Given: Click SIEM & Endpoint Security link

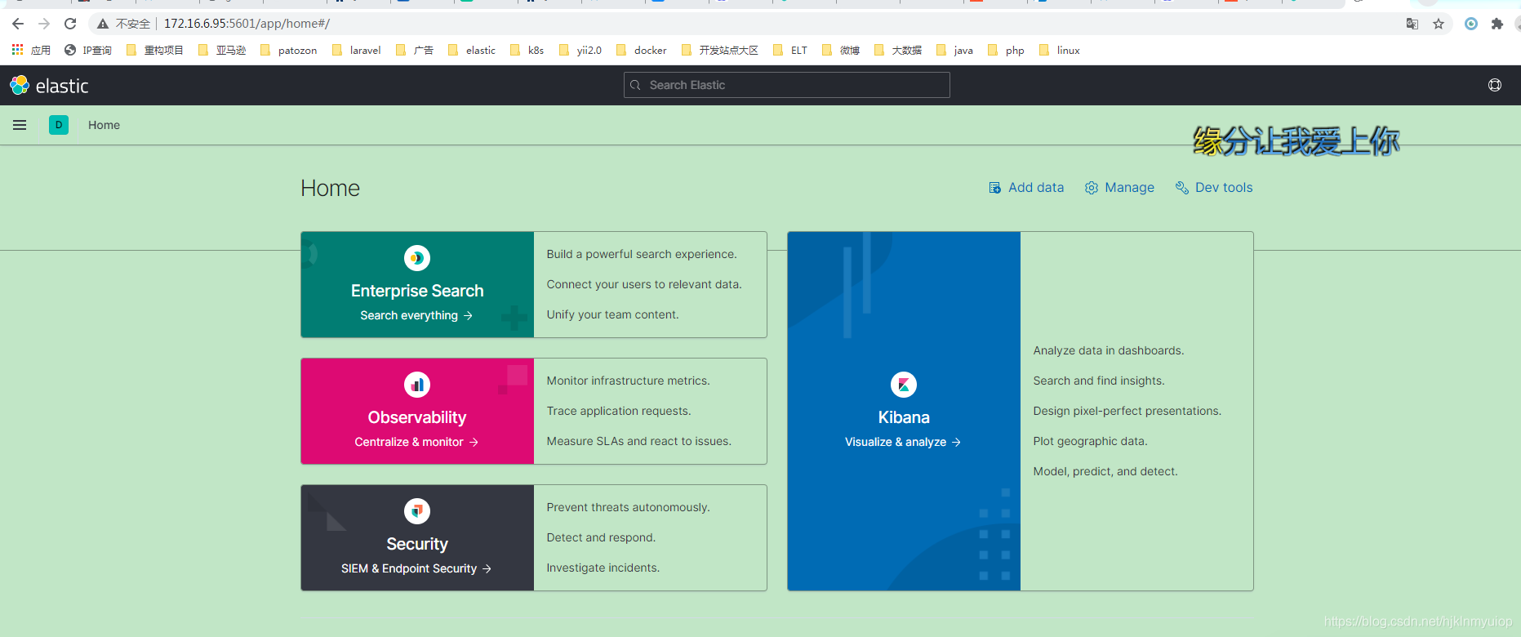Looking at the screenshot, I should (x=416, y=568).
